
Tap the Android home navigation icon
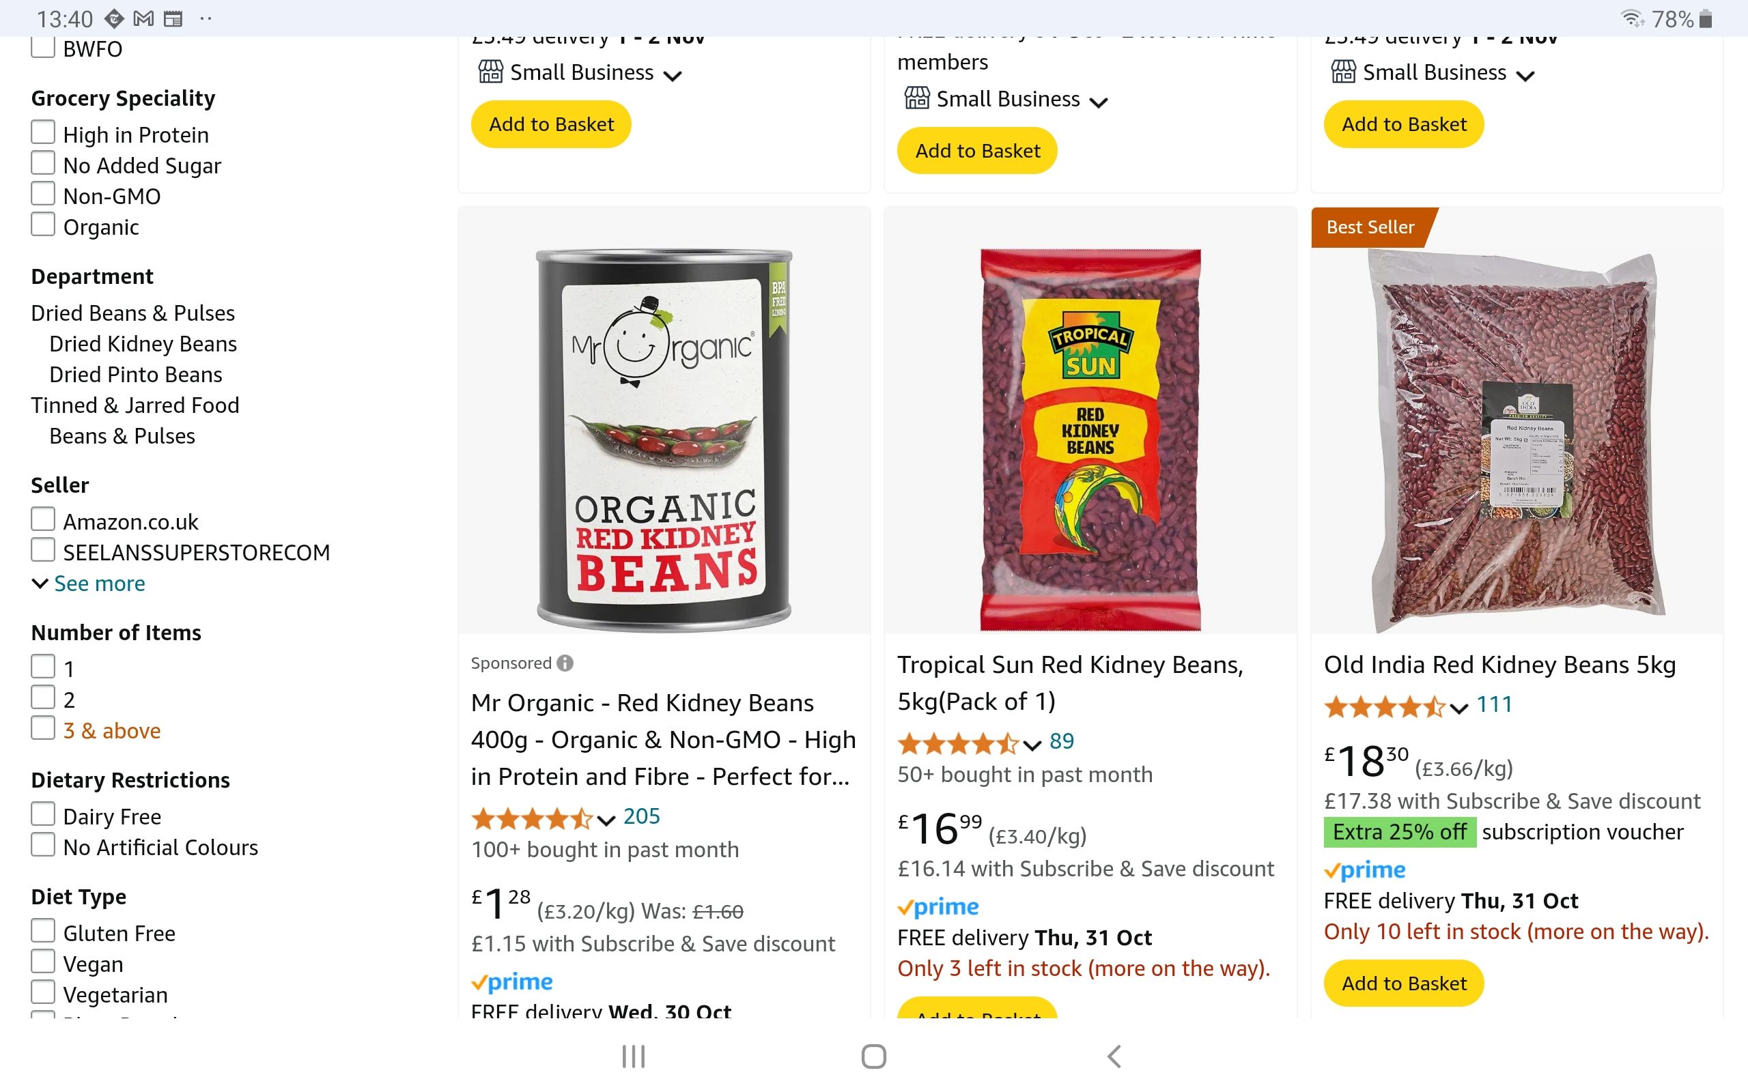click(873, 1056)
